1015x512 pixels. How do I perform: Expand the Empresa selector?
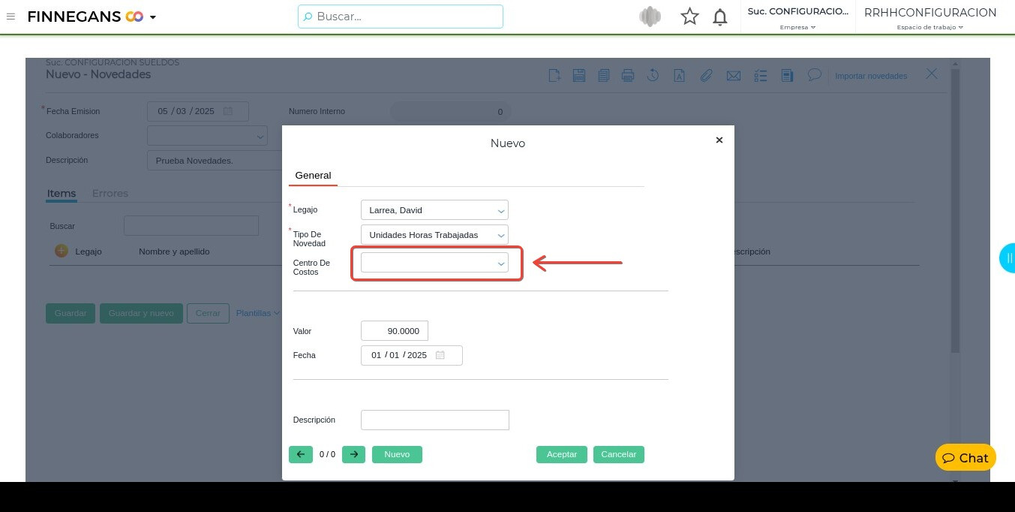[797, 27]
